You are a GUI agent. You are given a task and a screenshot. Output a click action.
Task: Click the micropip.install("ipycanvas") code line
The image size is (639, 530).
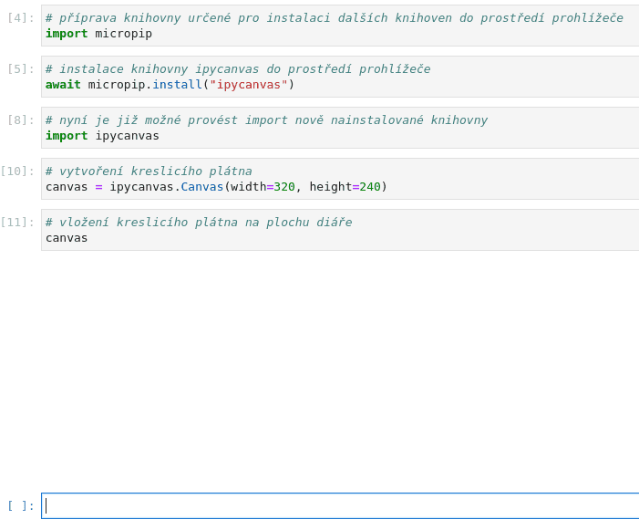(x=170, y=85)
